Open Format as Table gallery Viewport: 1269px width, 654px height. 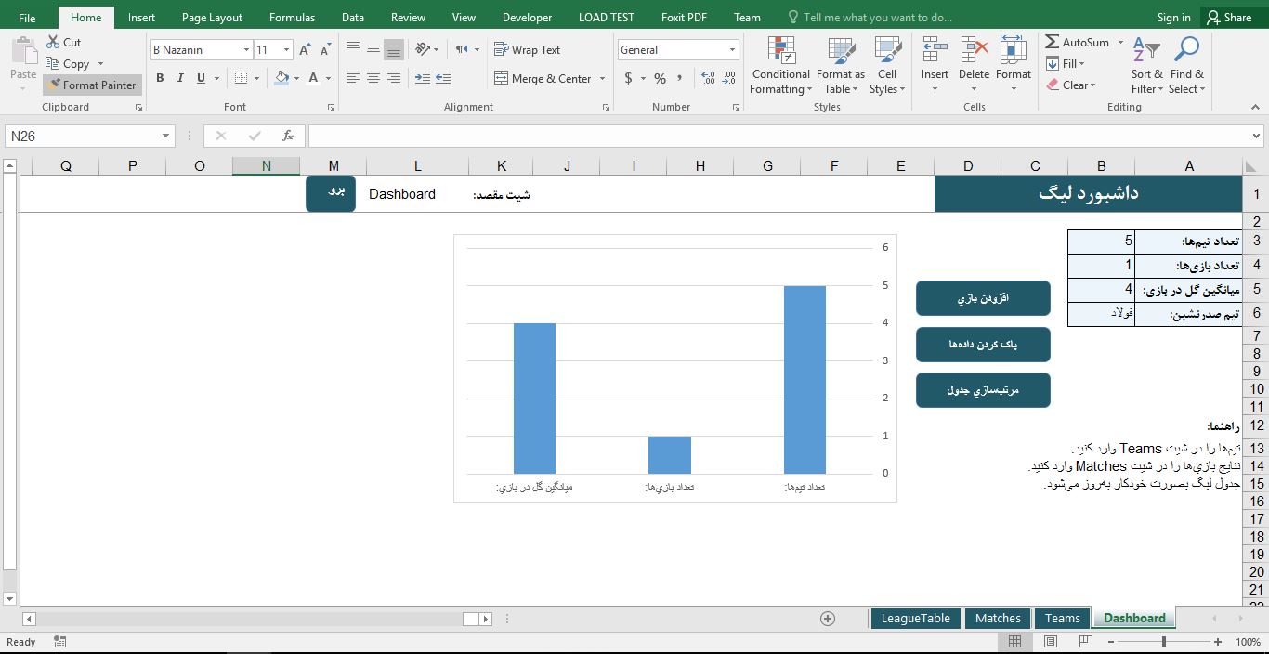(x=840, y=66)
